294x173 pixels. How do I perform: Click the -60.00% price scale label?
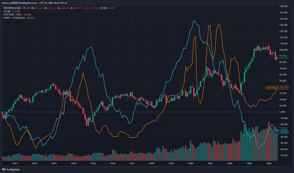pos(283,149)
